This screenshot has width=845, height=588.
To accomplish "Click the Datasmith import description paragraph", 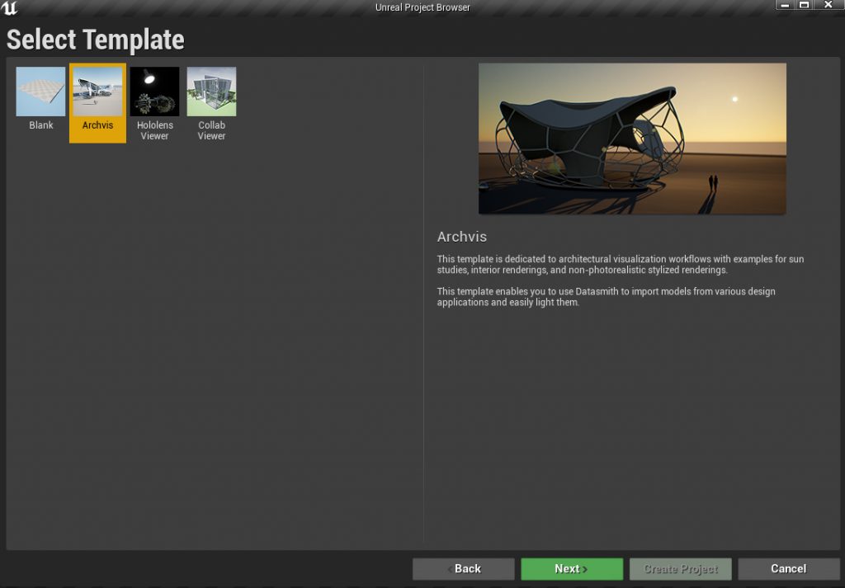I will (x=607, y=297).
